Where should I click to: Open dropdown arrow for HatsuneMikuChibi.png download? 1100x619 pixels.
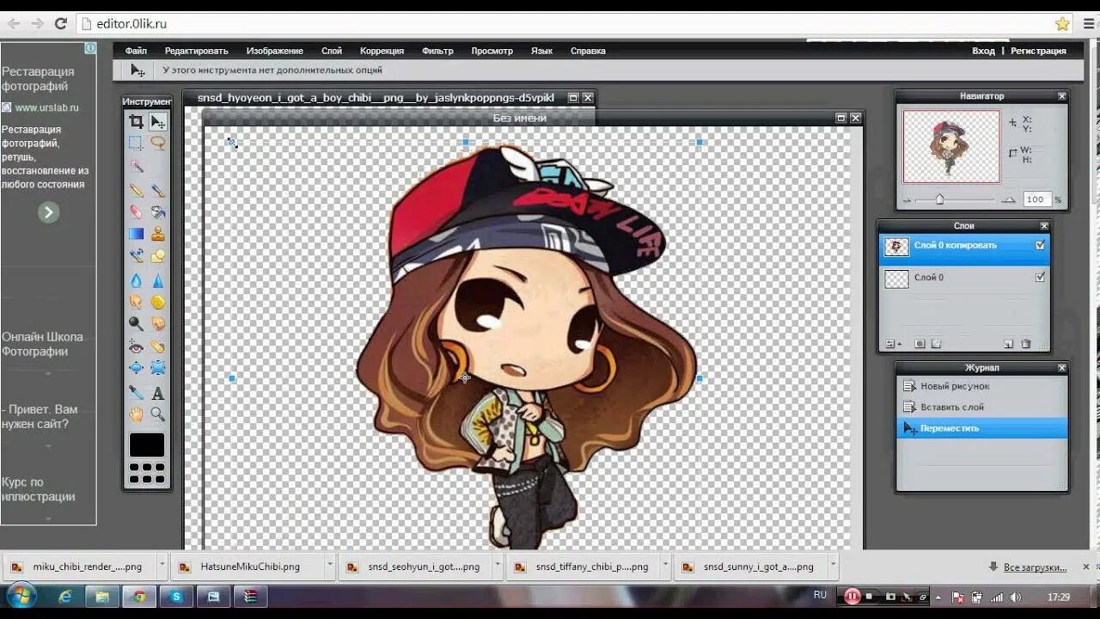click(329, 567)
